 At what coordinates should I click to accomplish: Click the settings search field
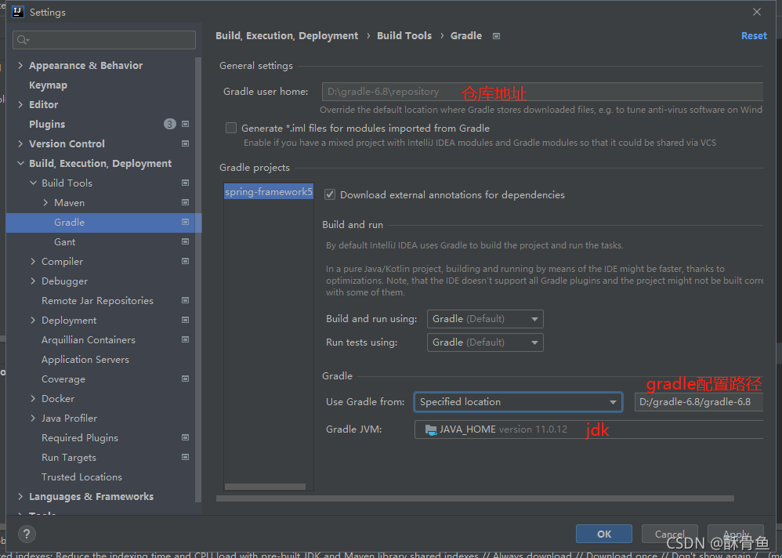click(104, 40)
